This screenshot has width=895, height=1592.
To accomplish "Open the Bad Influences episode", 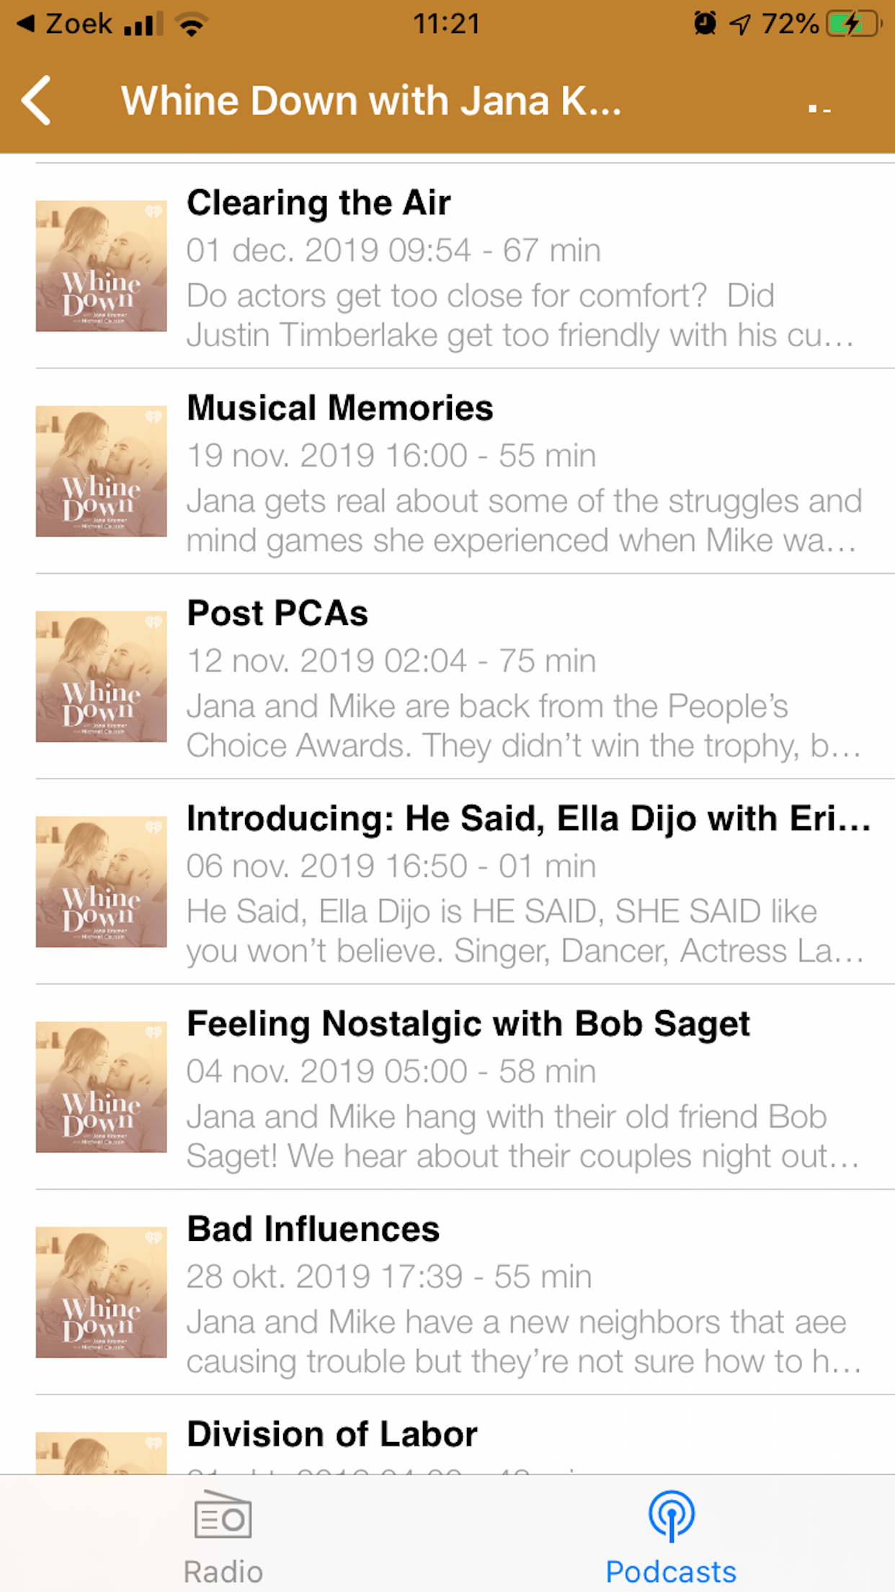I will pos(519,1293).
